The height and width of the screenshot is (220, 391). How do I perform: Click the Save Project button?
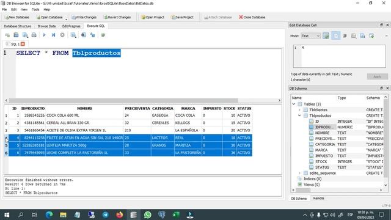tap(182, 17)
